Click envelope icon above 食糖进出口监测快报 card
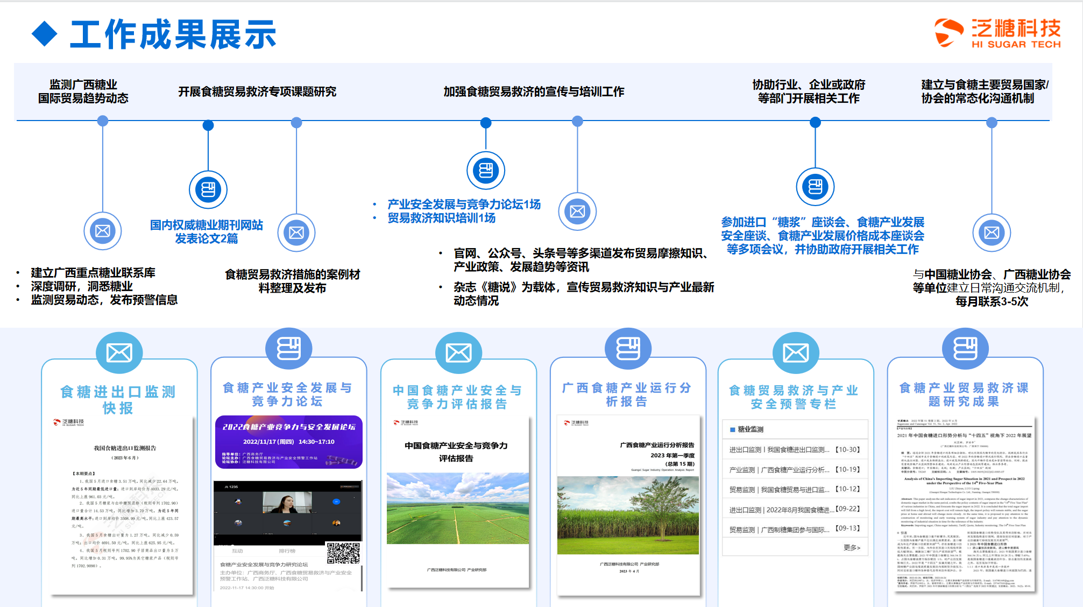This screenshot has width=1083, height=607. 119,353
